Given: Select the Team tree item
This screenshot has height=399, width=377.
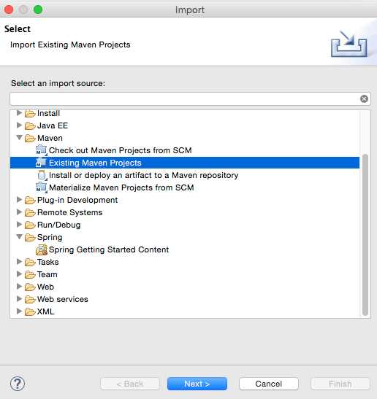Looking at the screenshot, I should [x=47, y=274].
